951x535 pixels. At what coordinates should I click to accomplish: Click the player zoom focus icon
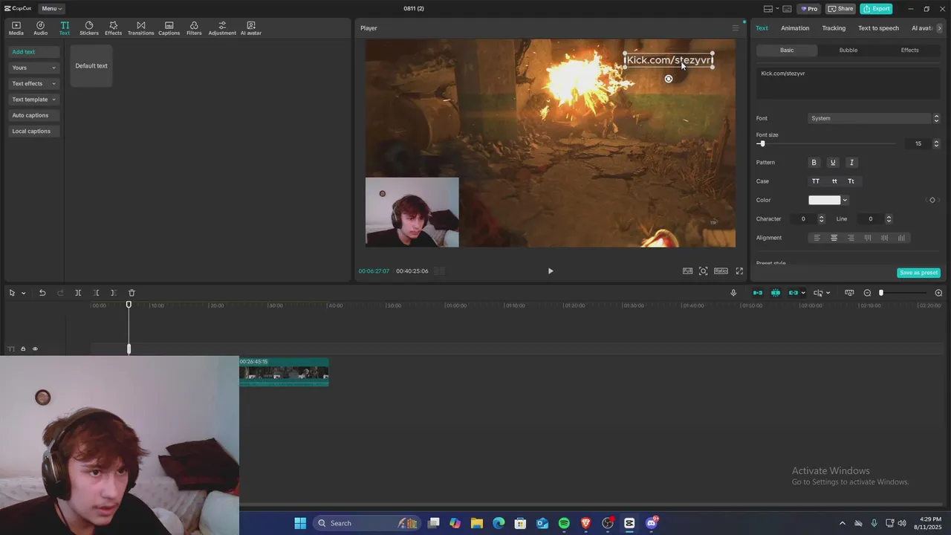(704, 271)
